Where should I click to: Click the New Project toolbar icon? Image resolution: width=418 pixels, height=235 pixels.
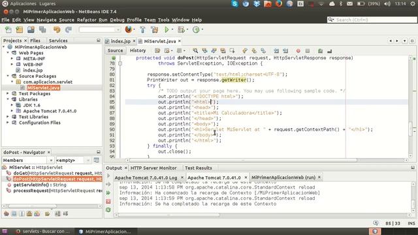20,30
